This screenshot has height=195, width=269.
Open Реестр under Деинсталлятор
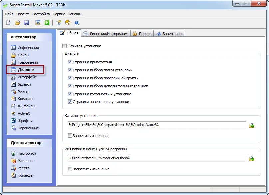pyautogui.click(x=20, y=168)
